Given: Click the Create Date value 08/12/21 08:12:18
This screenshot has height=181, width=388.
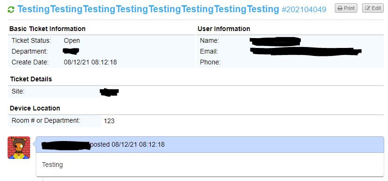Looking at the screenshot, I should point(90,62).
